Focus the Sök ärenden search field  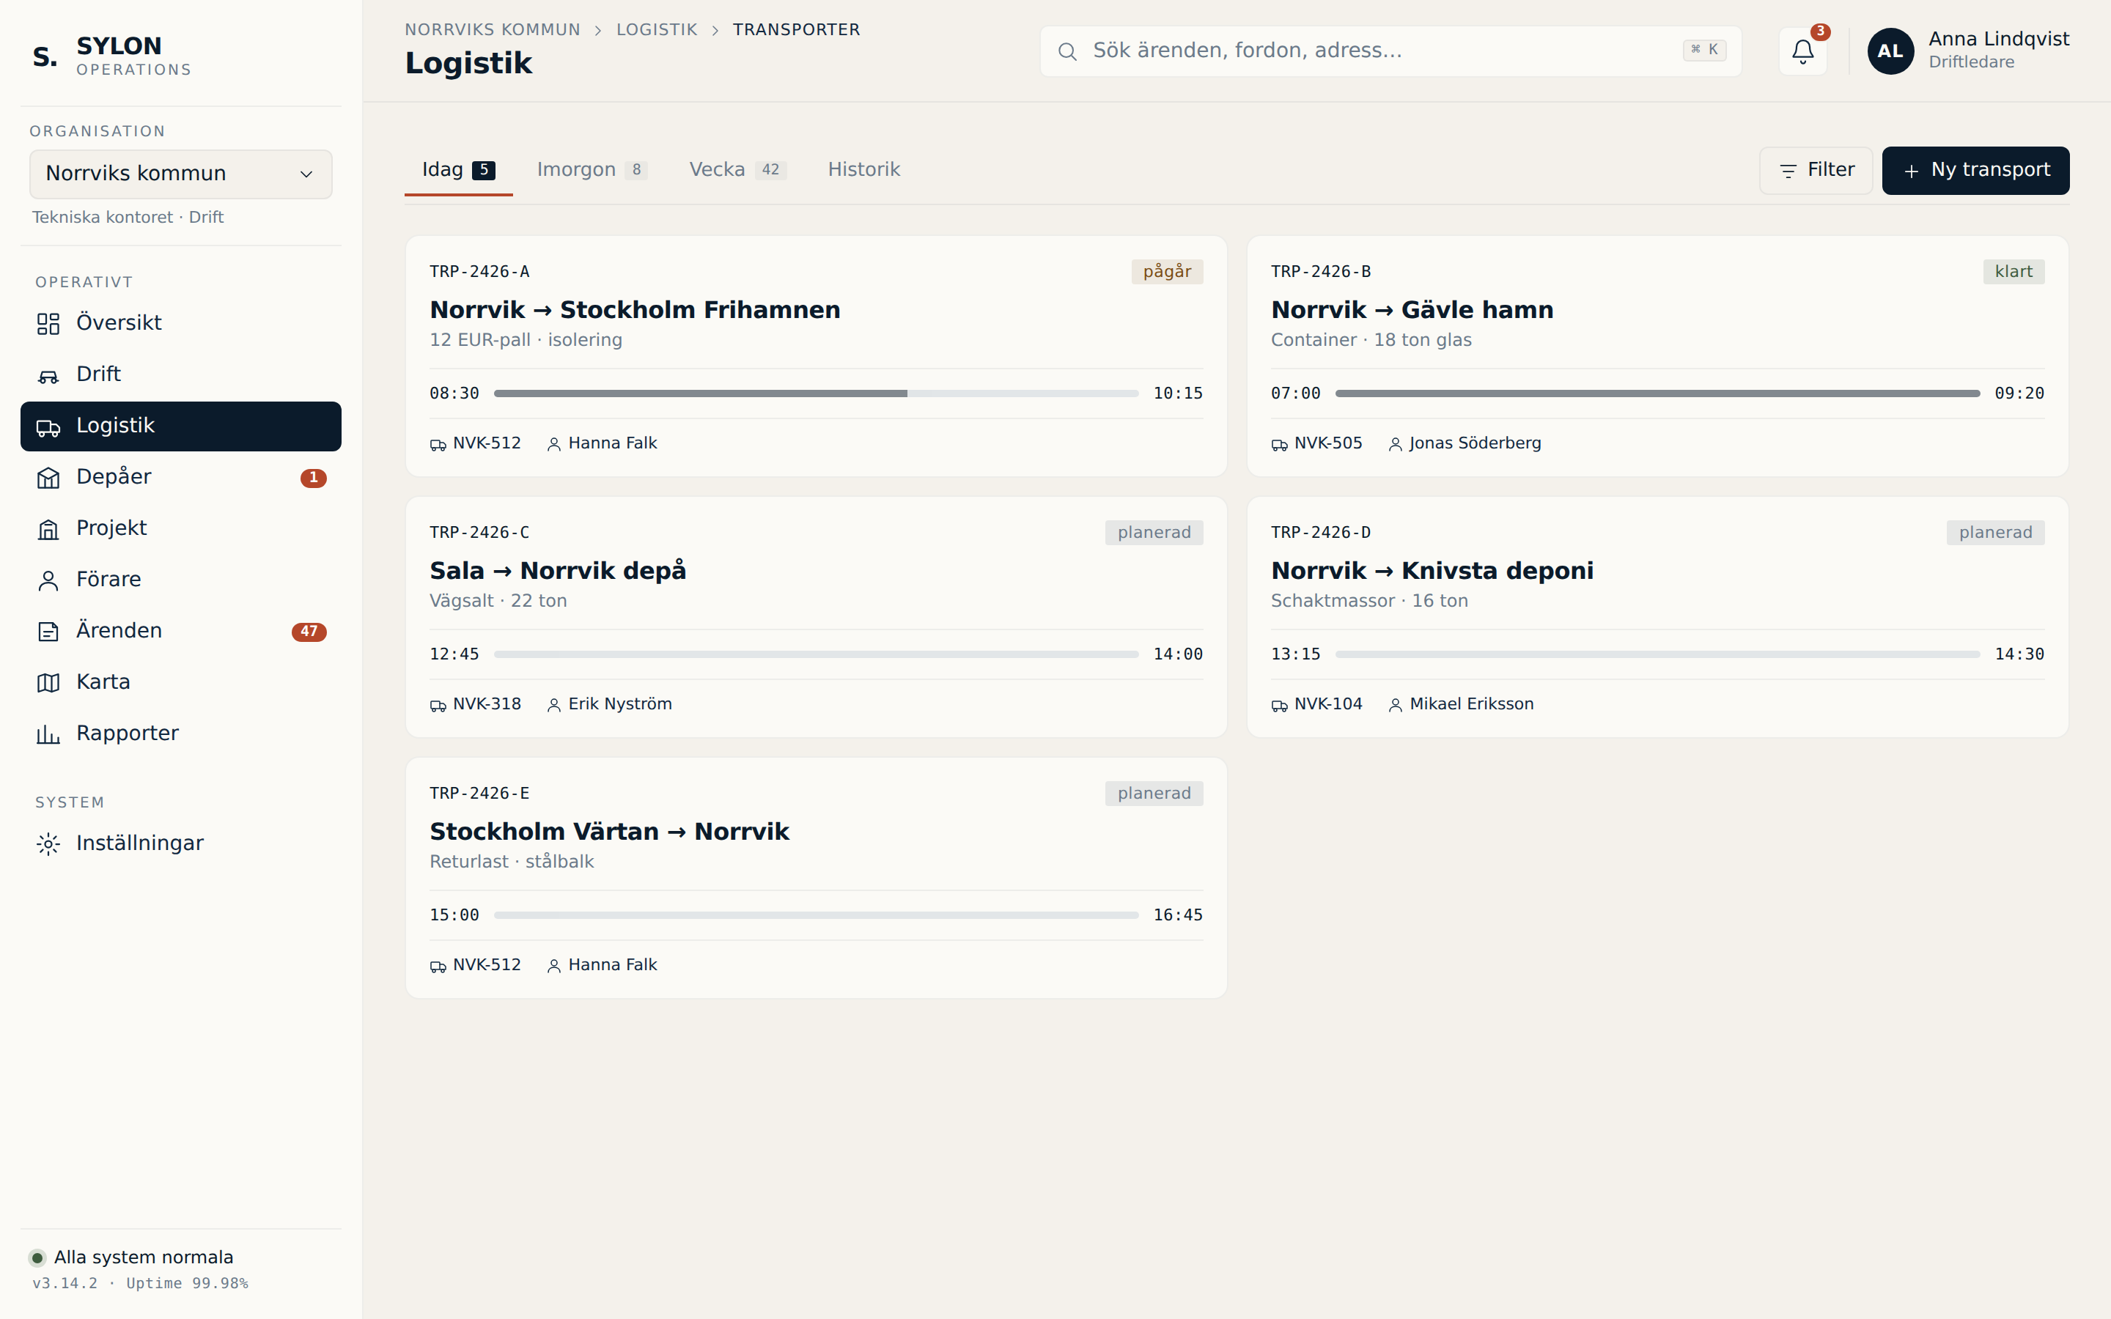pos(1390,51)
